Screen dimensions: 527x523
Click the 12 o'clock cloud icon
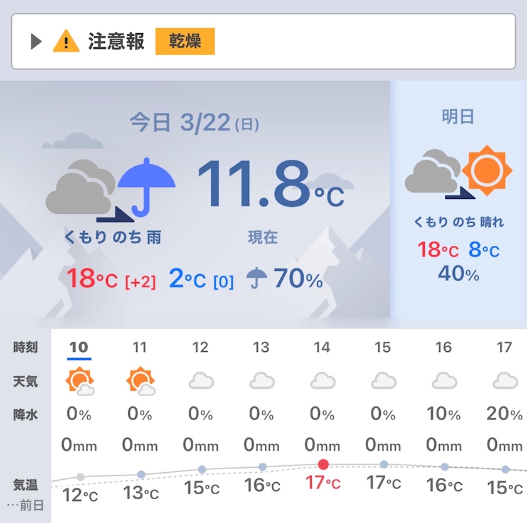tap(201, 381)
